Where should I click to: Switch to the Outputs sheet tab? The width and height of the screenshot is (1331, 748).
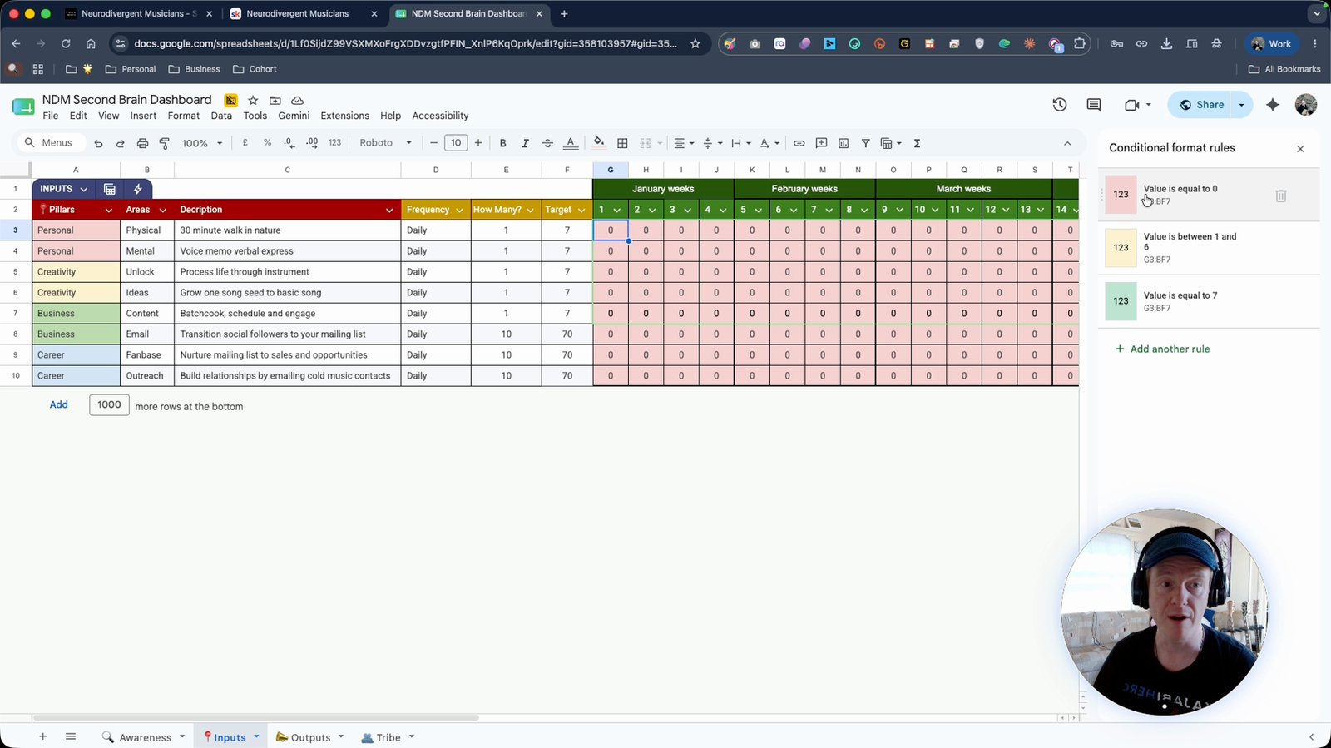click(x=309, y=737)
